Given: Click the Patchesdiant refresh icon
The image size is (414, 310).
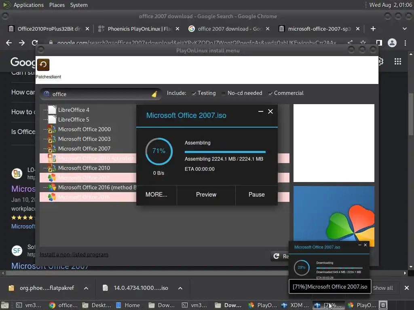Looking at the screenshot, I should 43,65.
